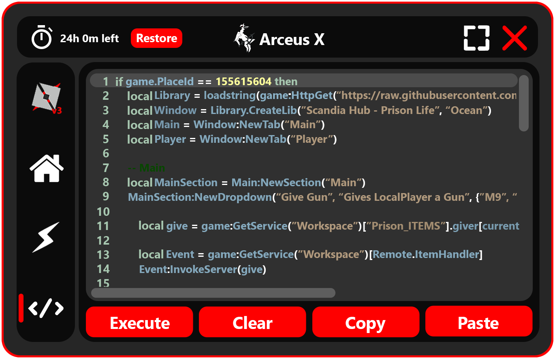Click the Roblox v3 logo icon in sidebar
Image resolution: width=555 pixels, height=359 pixels.
point(46,98)
